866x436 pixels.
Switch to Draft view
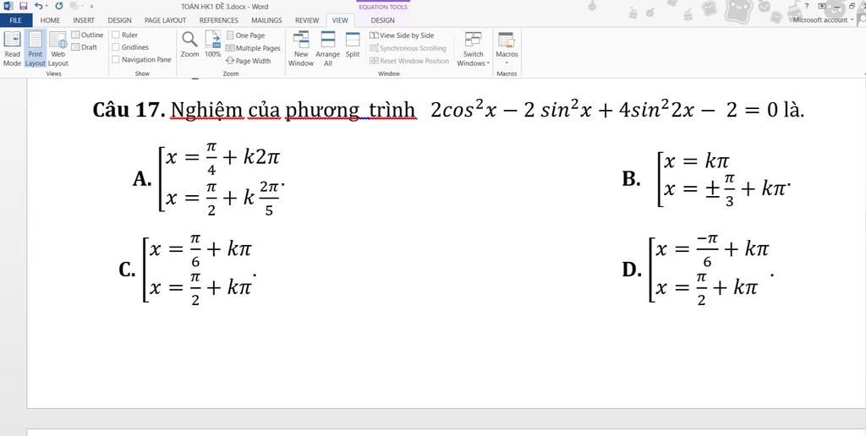(x=85, y=47)
